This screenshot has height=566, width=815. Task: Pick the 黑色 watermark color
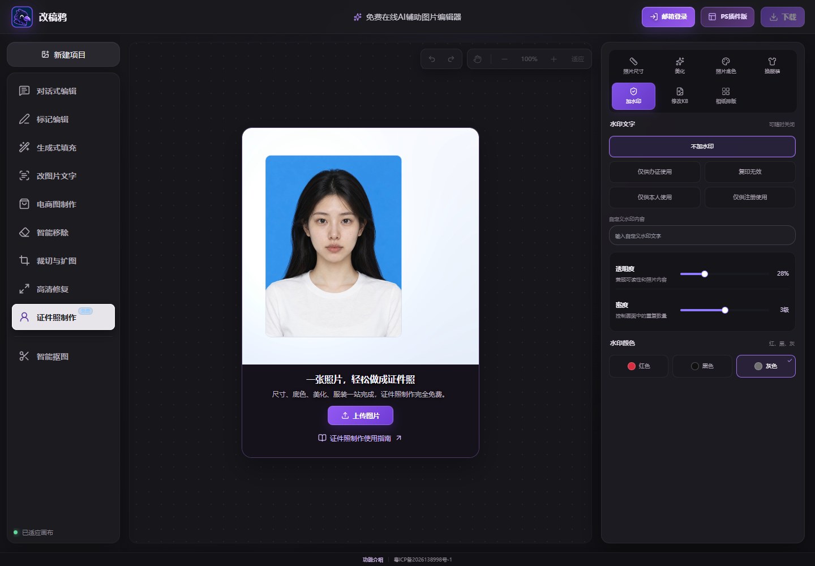click(x=702, y=366)
